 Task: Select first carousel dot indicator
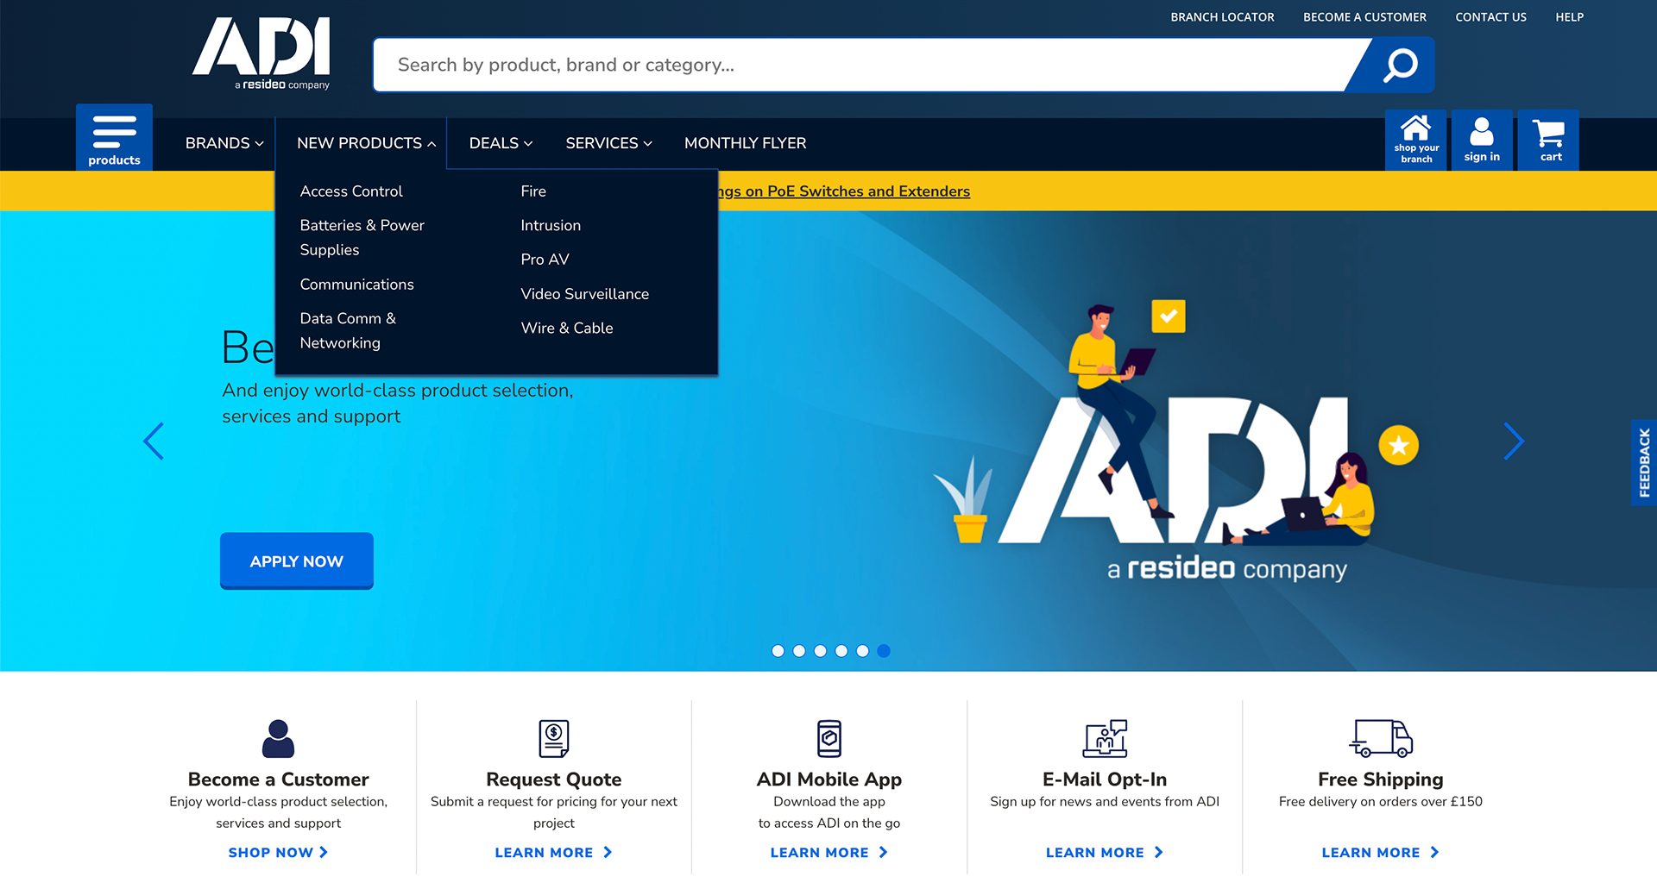point(778,651)
